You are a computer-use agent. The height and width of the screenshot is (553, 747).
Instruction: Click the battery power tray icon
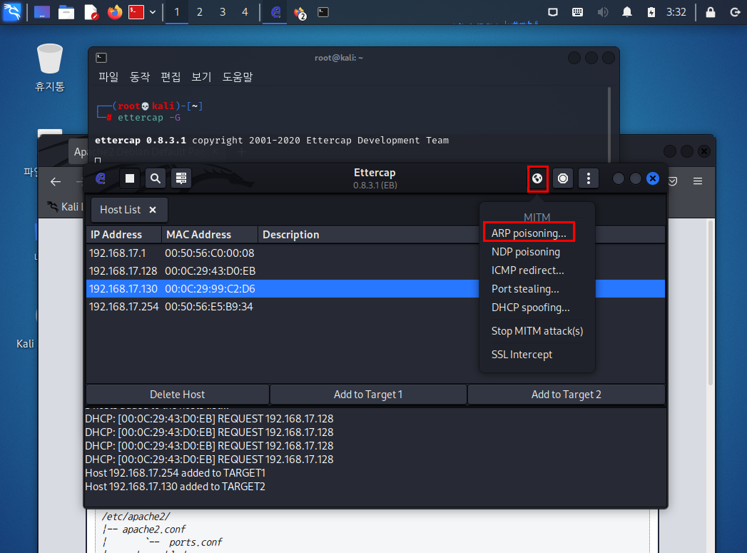651,12
